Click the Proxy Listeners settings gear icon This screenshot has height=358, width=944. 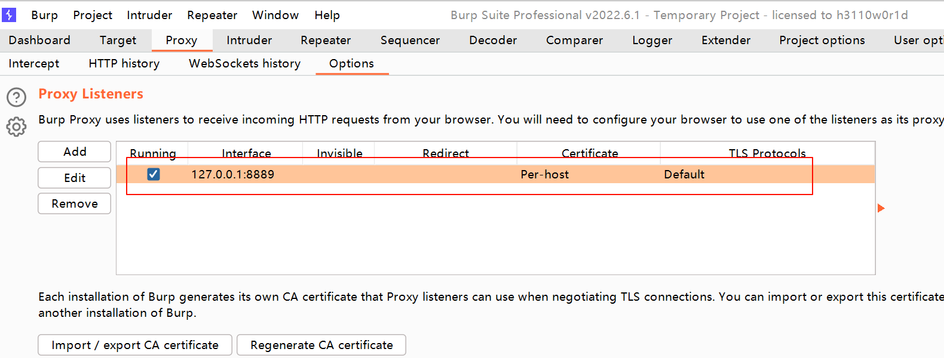pyautogui.click(x=16, y=126)
